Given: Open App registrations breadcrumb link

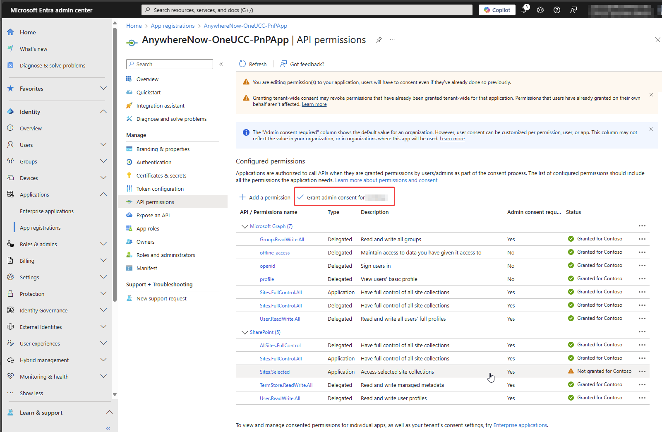Looking at the screenshot, I should tap(173, 26).
